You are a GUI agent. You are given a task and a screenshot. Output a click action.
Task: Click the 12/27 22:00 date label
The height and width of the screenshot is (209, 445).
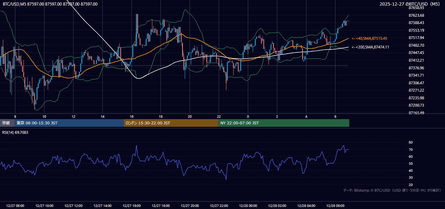[219, 206]
